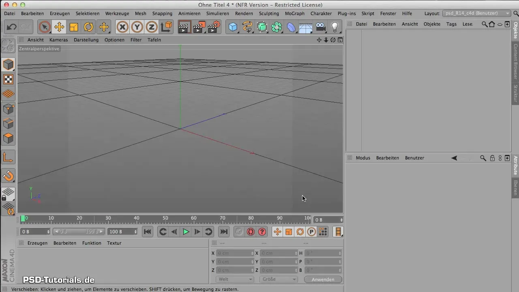Viewport: 519px width, 292px height.
Task: Toggle autokeying record button
Action: (x=251, y=232)
